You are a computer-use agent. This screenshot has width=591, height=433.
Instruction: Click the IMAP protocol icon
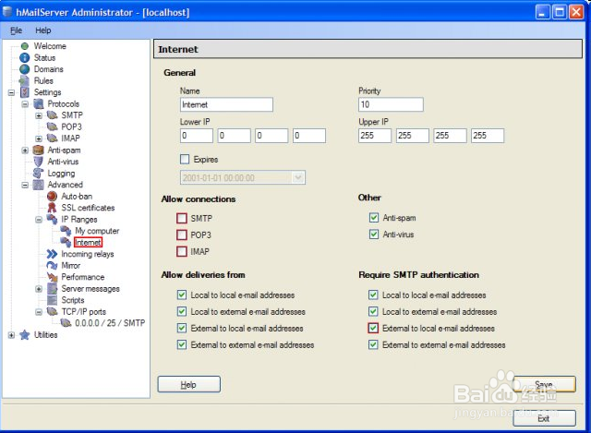coord(52,138)
